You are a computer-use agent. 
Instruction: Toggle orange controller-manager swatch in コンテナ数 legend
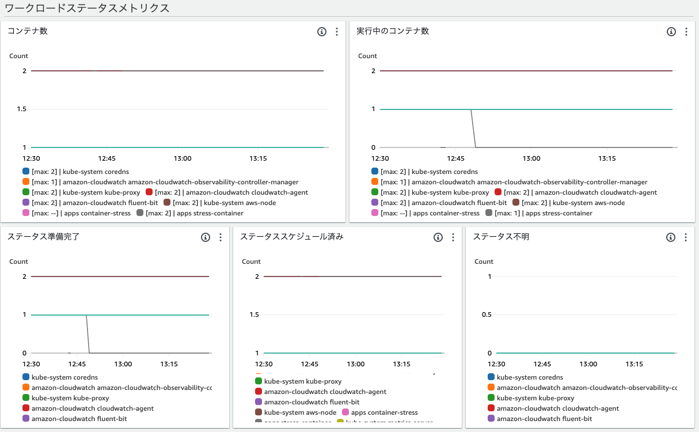point(26,182)
